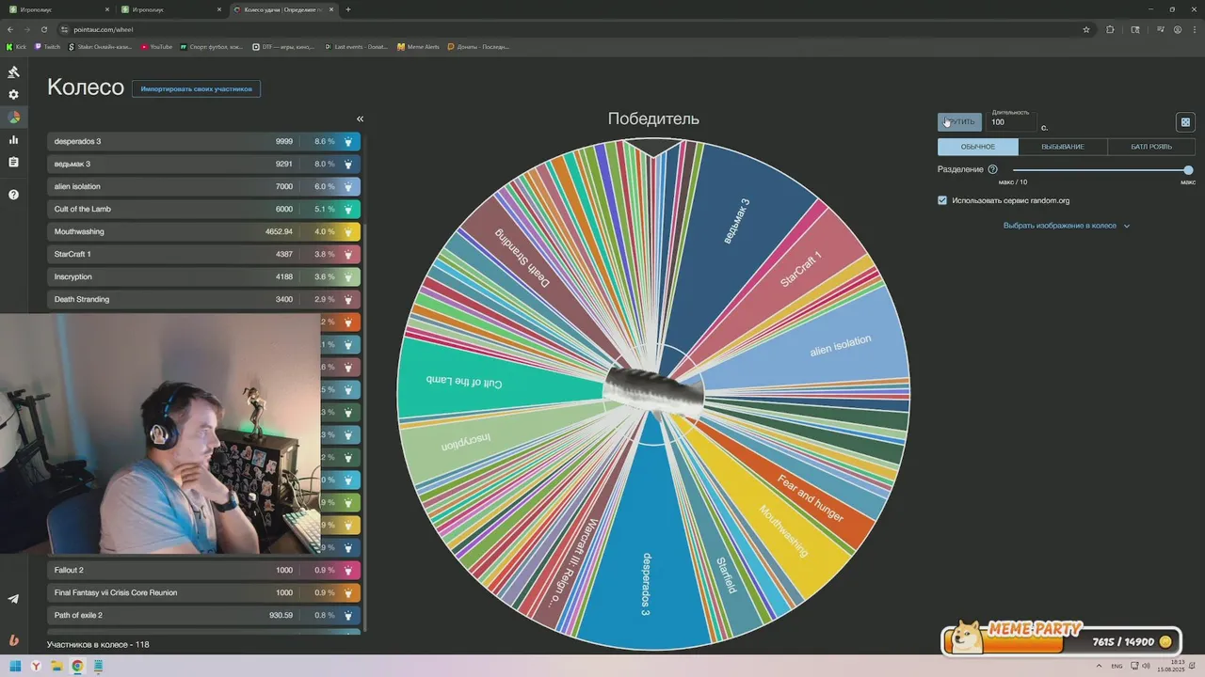
Task: Click the orange Boosty icon at sidebar bottom
Action: click(x=13, y=640)
